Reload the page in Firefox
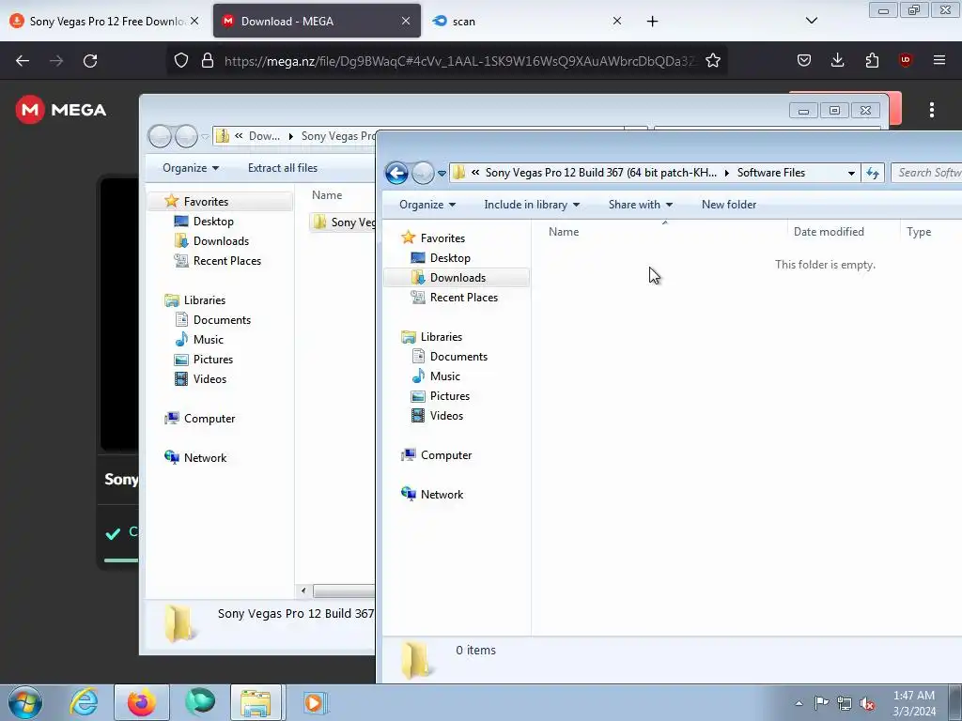This screenshot has height=721, width=962. 90,61
